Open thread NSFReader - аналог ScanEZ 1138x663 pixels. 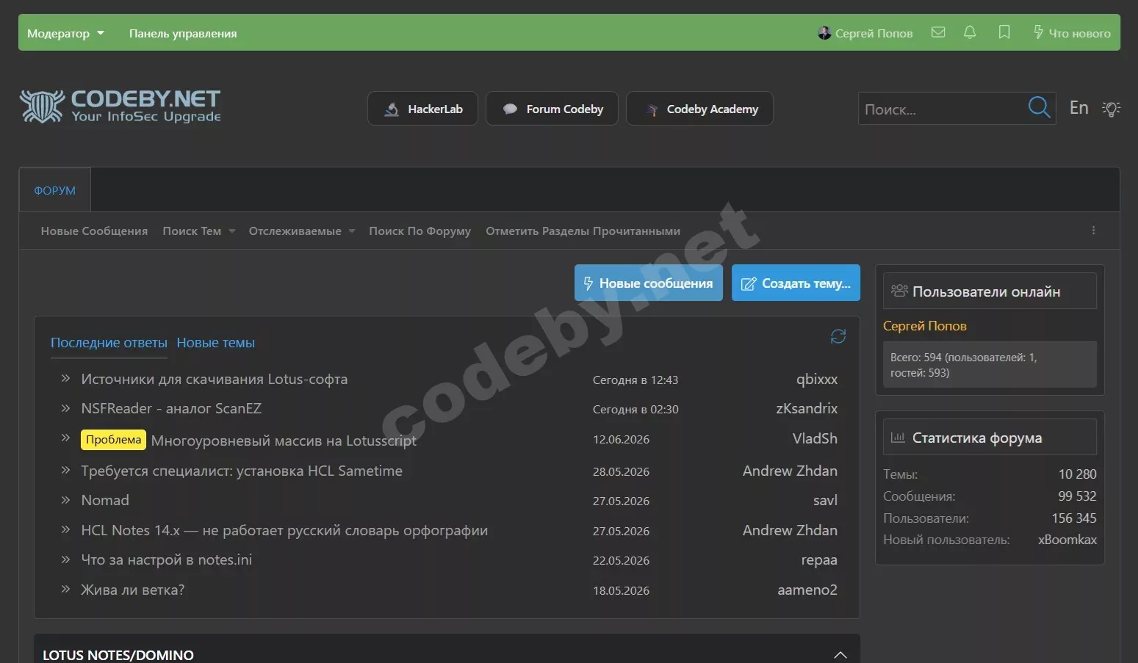tap(171, 408)
